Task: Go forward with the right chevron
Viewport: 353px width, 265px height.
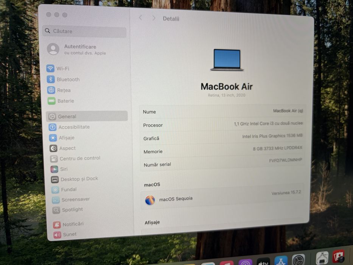Action: point(154,18)
